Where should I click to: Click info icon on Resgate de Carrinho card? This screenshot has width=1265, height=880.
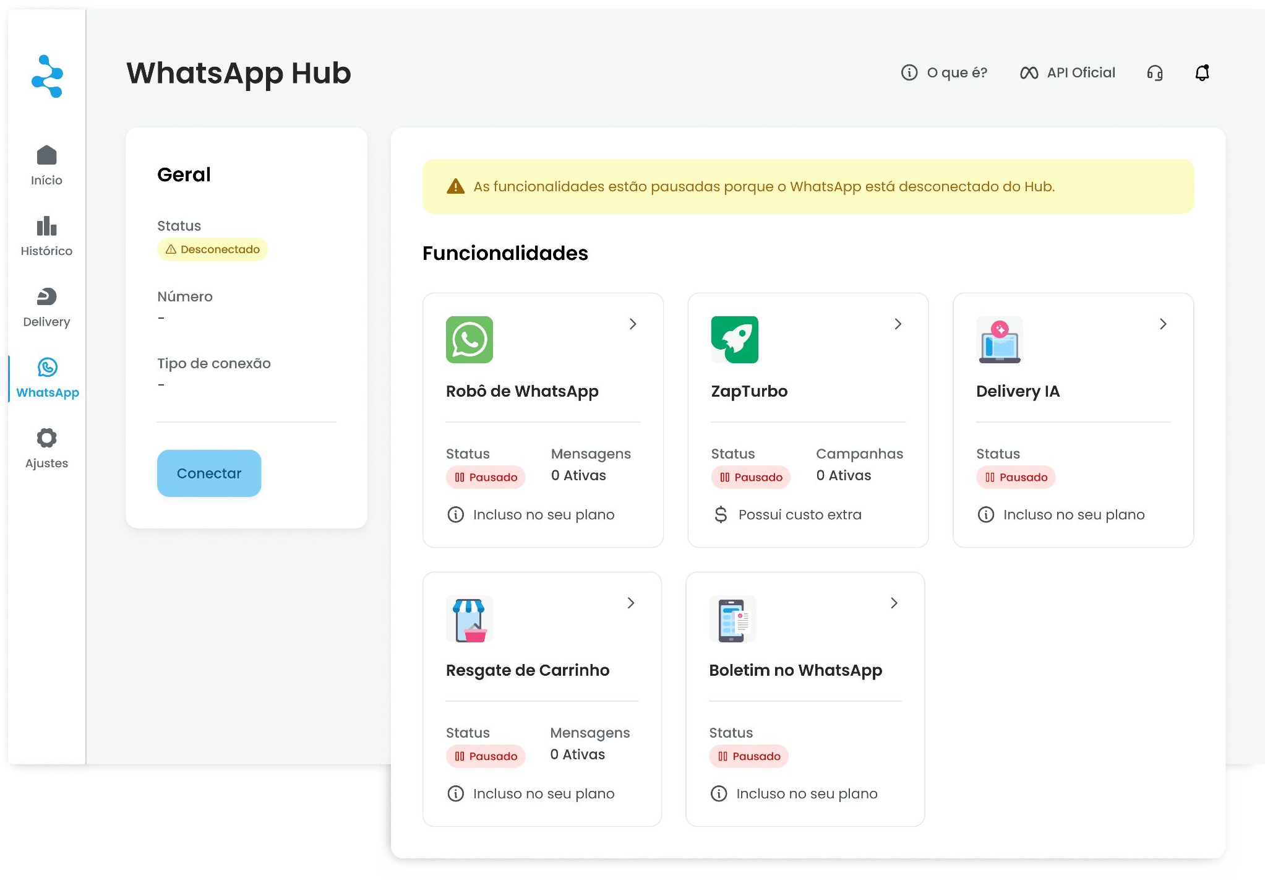456,794
